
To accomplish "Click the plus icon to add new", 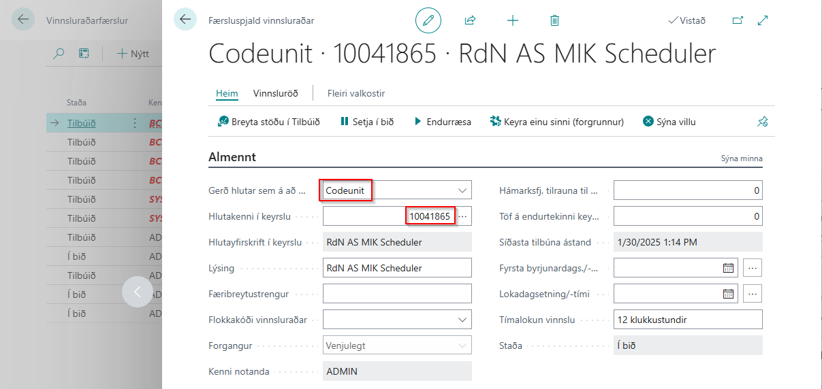I will point(513,20).
